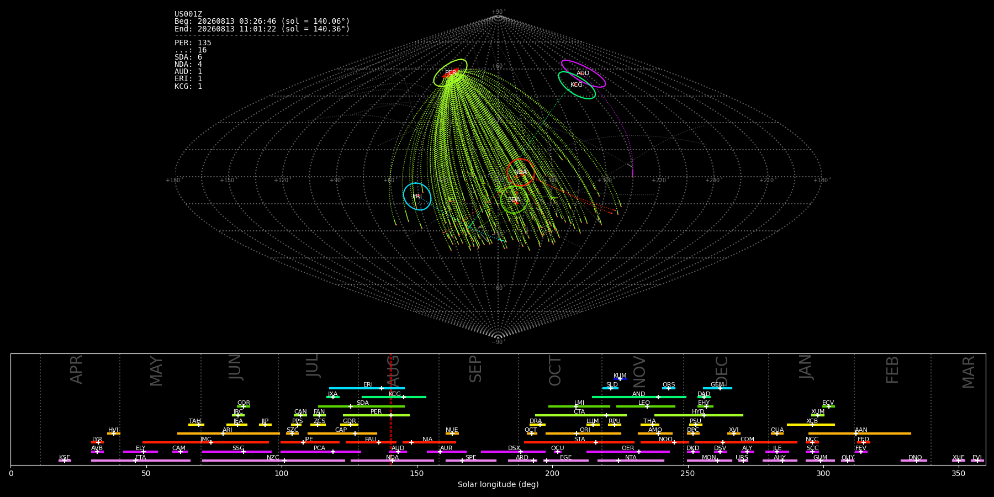Click the red dashed current-date timeline marker
Image resolution: width=994 pixels, height=497 pixels.
point(390,409)
